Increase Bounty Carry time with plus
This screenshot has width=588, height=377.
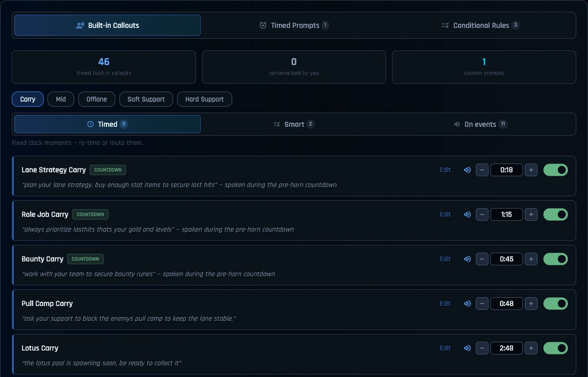[x=531, y=259]
